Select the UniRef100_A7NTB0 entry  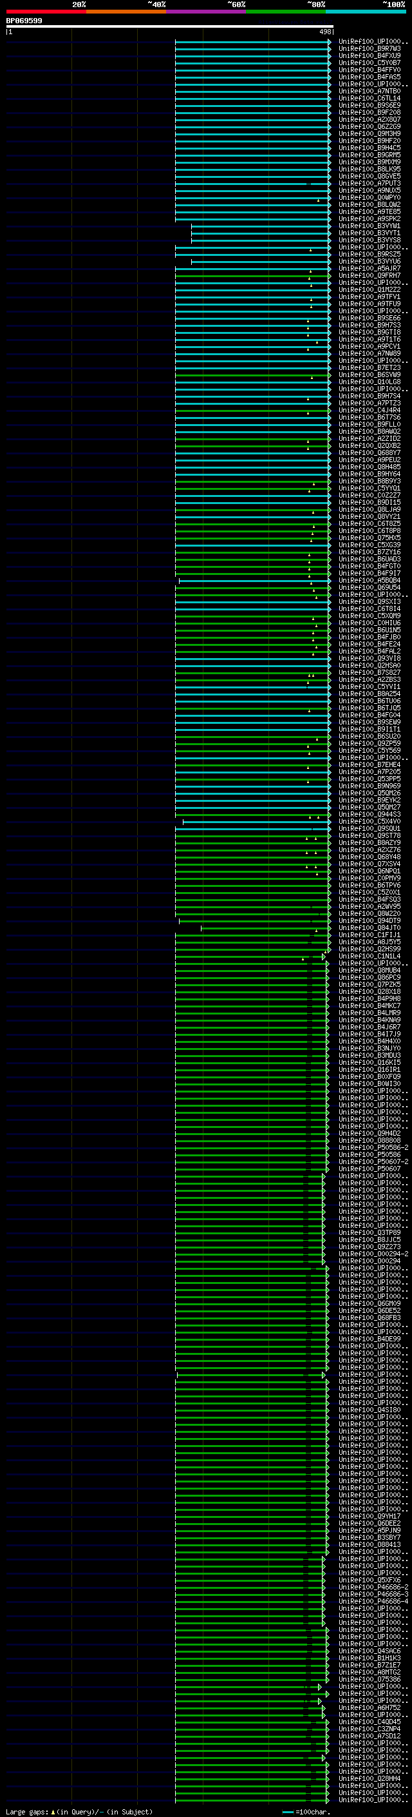click(370, 91)
